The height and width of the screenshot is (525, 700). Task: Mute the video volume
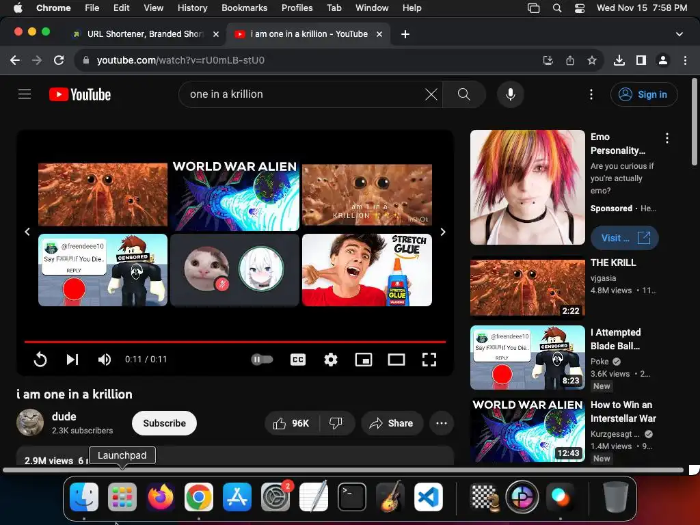[x=105, y=360]
